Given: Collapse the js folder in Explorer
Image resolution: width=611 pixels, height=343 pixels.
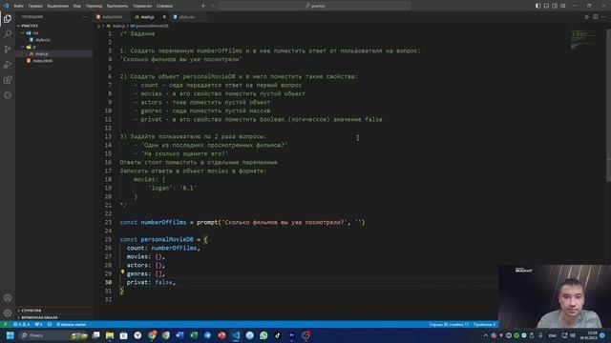Looking at the screenshot, I should [53, 47].
